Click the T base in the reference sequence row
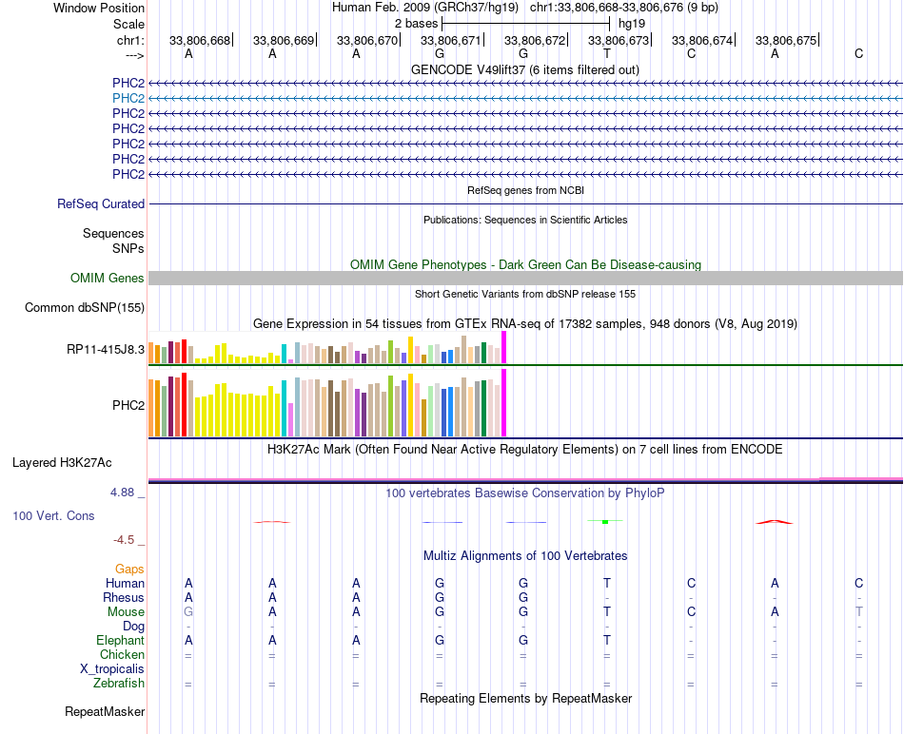Screen dimensions: 904x734 tap(607, 53)
